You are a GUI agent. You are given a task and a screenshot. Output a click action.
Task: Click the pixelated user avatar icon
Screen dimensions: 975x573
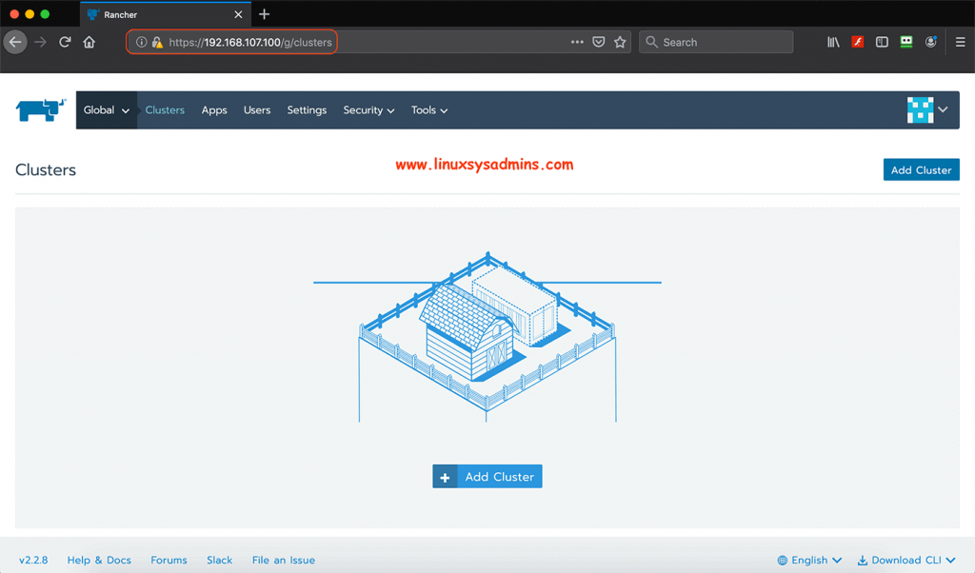click(x=921, y=110)
